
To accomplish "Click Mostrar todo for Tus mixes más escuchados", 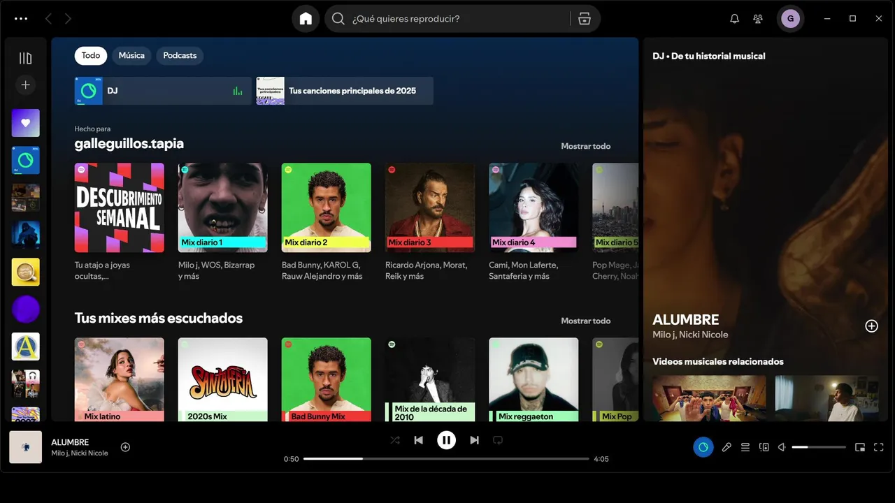I will pyautogui.click(x=585, y=321).
